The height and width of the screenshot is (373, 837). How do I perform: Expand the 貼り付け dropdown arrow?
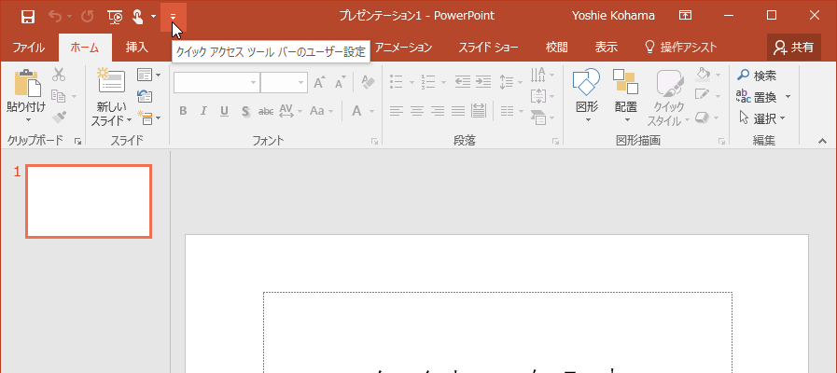pyautogui.click(x=28, y=120)
